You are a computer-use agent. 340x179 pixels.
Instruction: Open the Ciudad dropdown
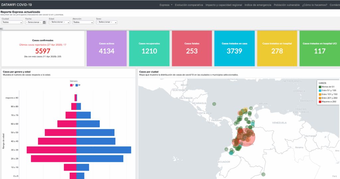point(11,22)
